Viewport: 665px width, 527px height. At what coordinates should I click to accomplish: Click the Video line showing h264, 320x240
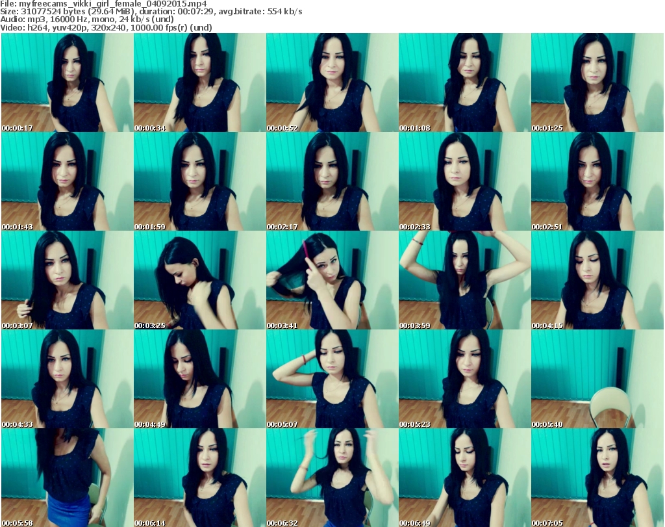click(106, 27)
